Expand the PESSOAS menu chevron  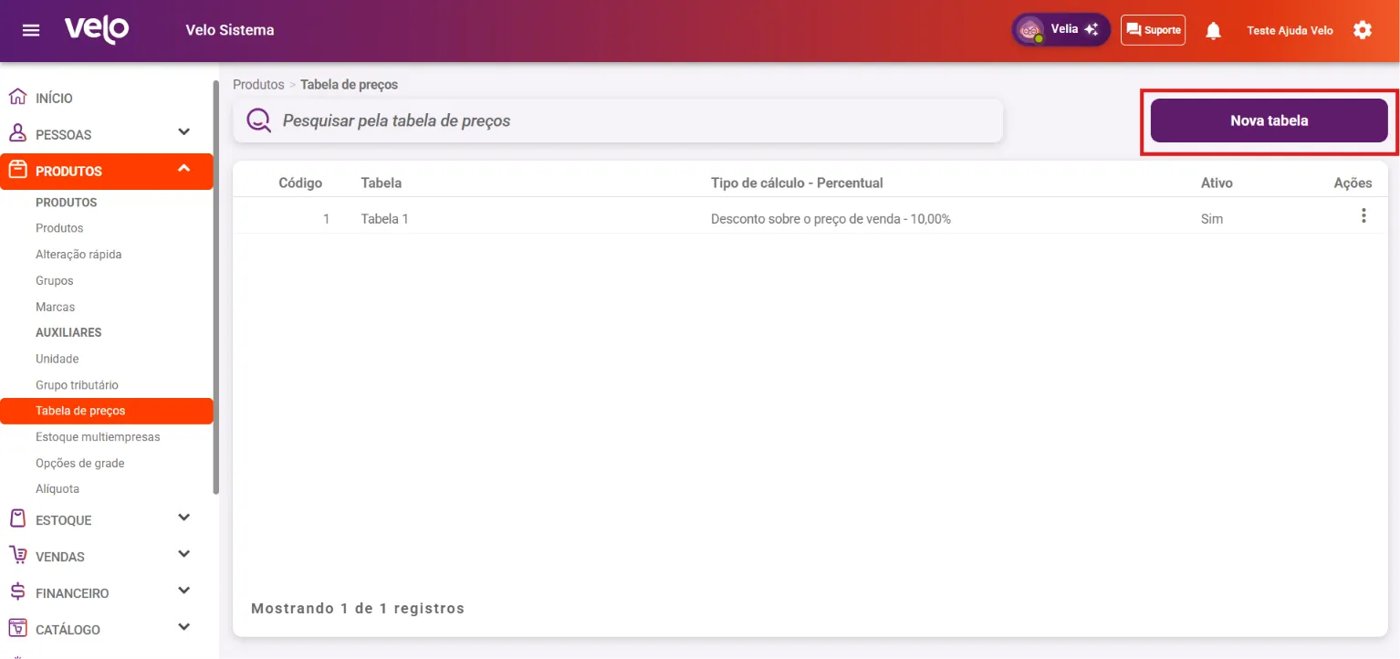point(184,132)
